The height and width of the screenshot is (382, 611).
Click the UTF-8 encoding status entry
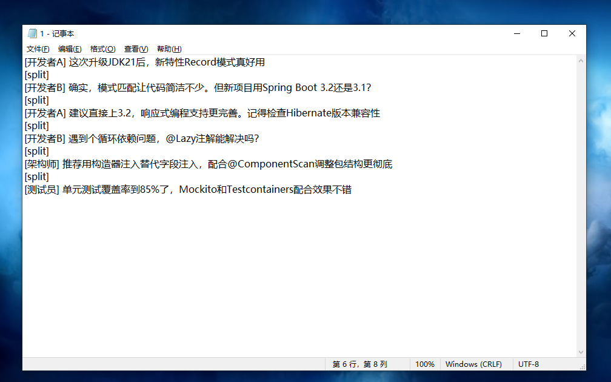[529, 364]
